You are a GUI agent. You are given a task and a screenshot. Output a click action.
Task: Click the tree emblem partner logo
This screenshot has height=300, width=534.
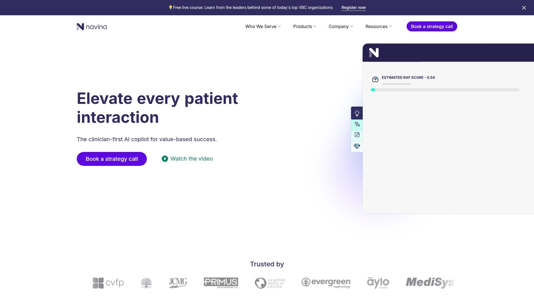[x=146, y=283]
